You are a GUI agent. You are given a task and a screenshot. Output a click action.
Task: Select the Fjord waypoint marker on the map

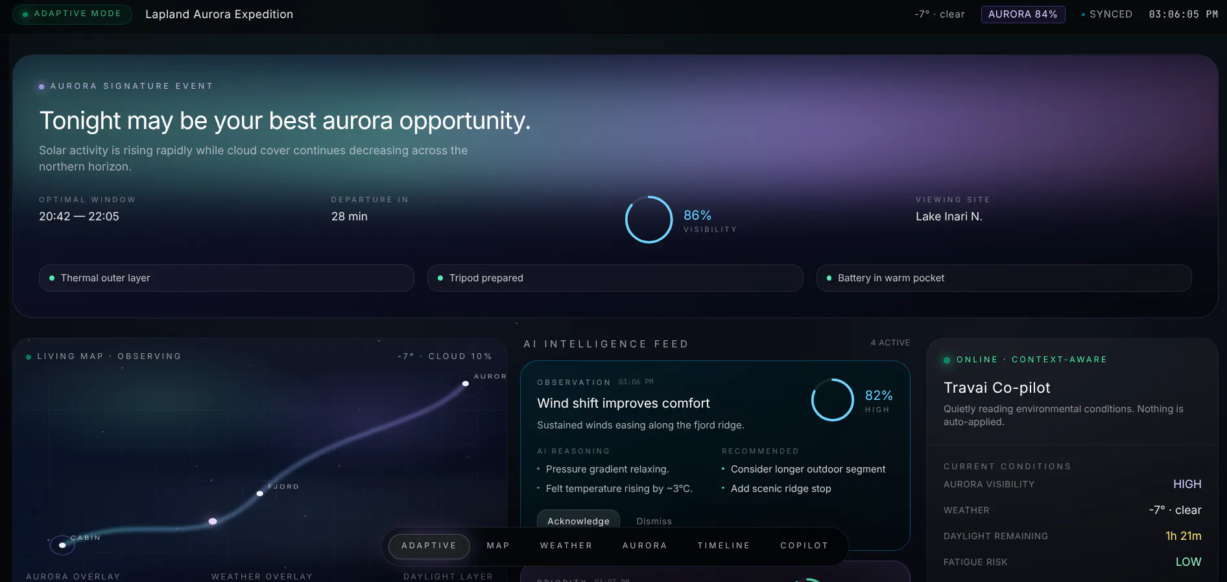pos(260,493)
